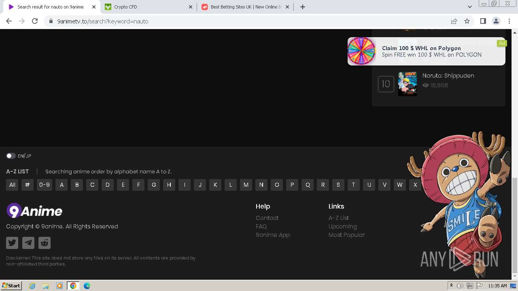Show anime starting with letter J
The width and height of the screenshot is (518, 291).
(200, 185)
